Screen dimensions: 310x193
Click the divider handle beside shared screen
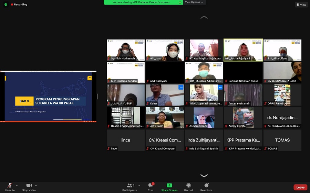pyautogui.click(x=97, y=96)
